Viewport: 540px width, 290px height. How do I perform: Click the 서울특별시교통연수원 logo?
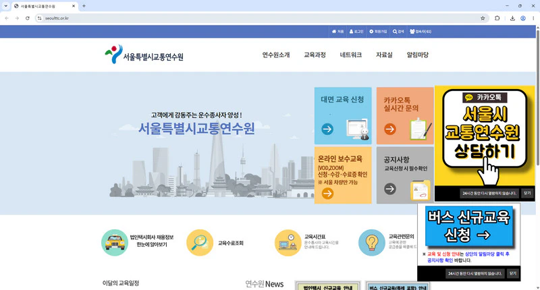point(144,55)
